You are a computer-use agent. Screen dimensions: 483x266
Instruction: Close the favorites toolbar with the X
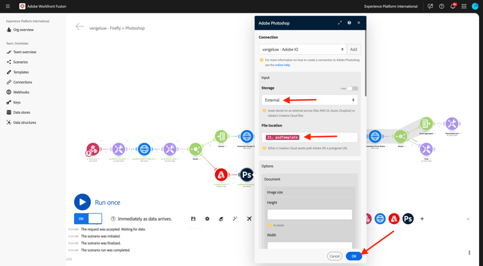[x=468, y=219]
